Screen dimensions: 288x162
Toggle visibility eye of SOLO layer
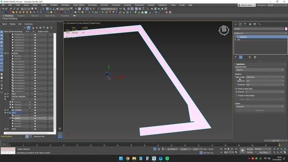coord(8,113)
